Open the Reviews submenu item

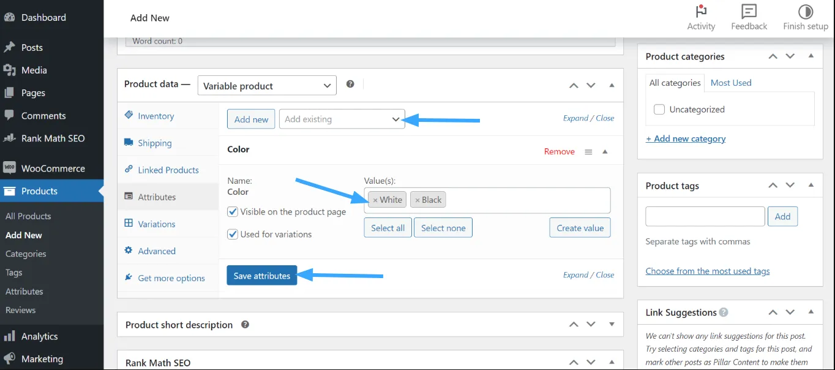(x=21, y=310)
